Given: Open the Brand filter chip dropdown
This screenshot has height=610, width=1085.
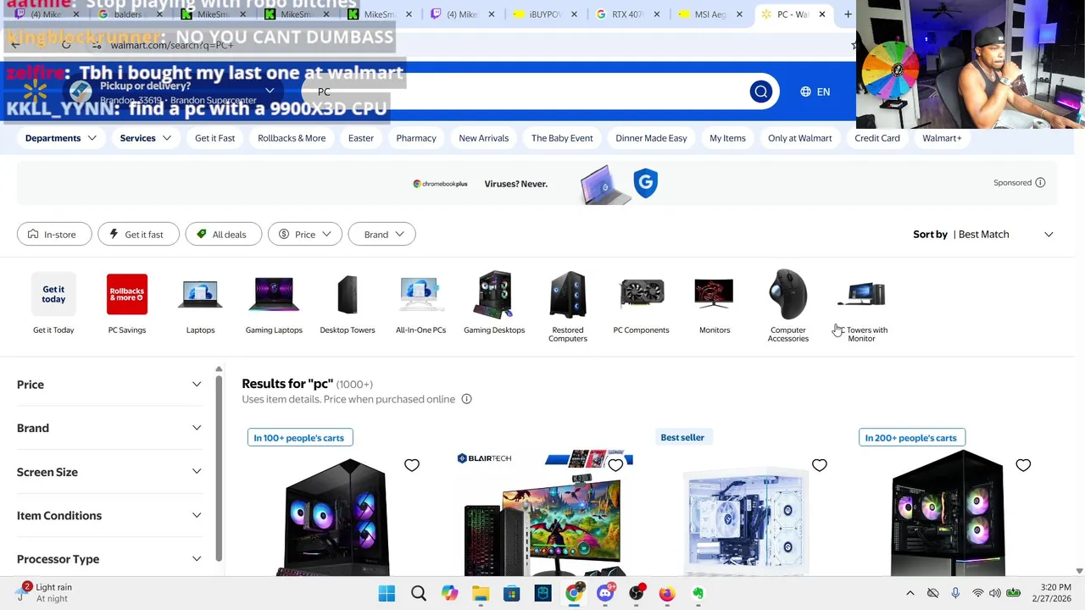Looking at the screenshot, I should [x=382, y=235].
